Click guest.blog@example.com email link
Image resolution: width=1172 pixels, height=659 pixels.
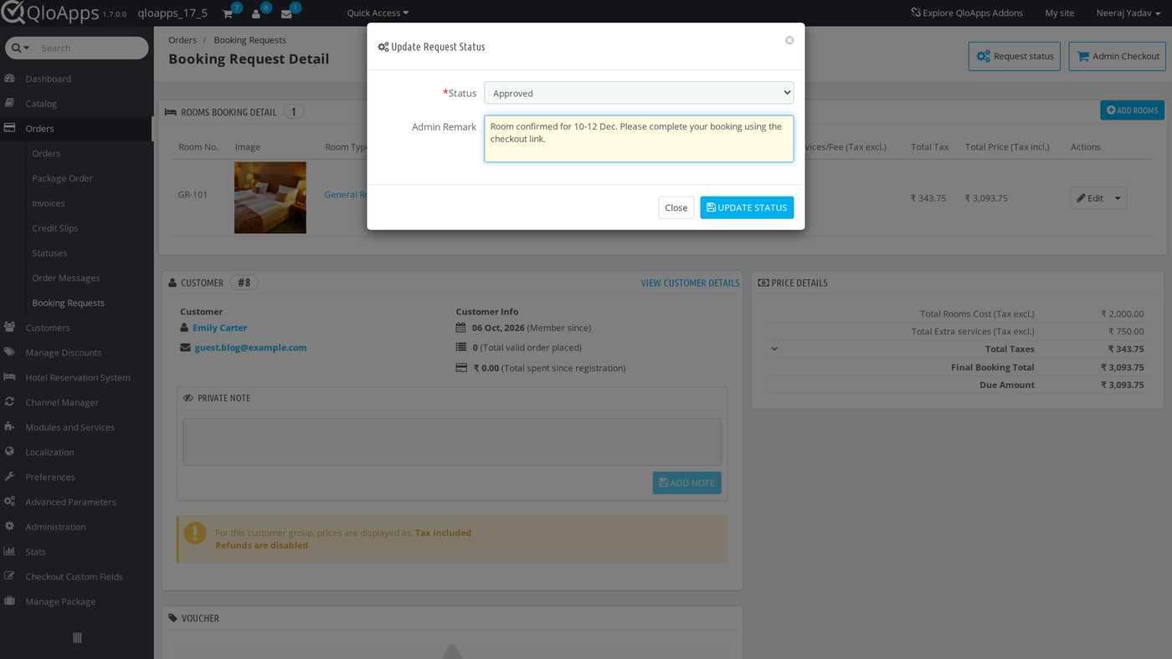click(250, 348)
